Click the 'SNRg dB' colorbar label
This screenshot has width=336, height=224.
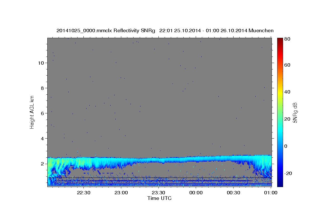click(295, 113)
